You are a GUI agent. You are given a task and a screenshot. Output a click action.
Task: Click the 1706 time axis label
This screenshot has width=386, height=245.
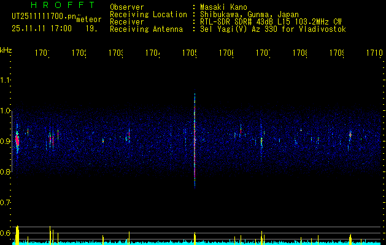[226, 53]
